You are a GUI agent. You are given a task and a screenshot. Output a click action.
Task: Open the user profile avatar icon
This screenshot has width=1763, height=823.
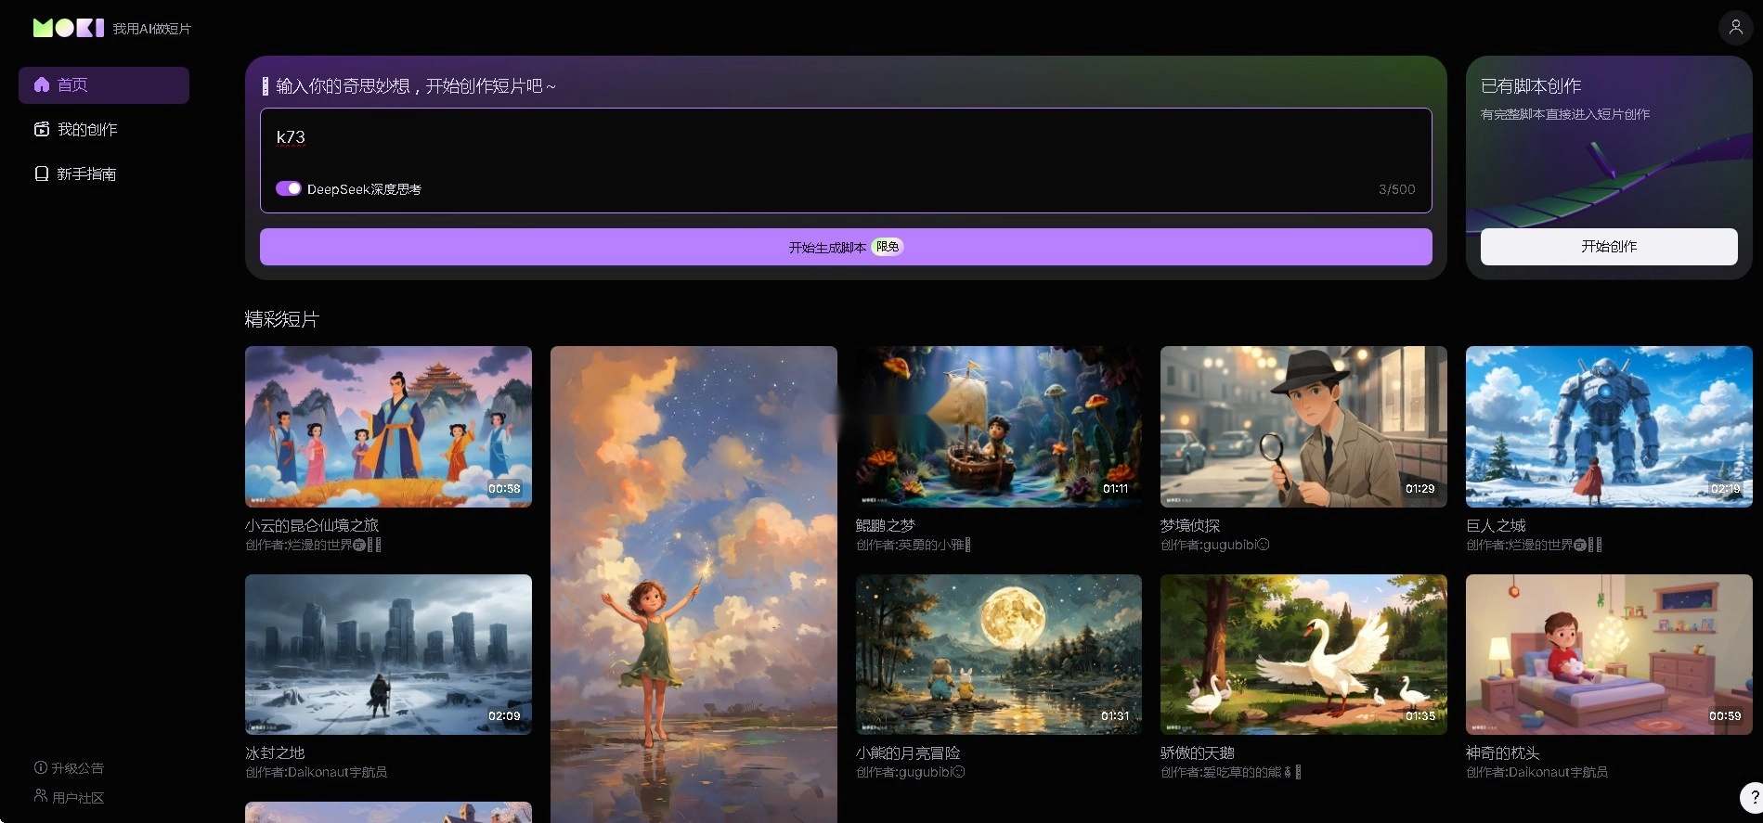point(1735,28)
